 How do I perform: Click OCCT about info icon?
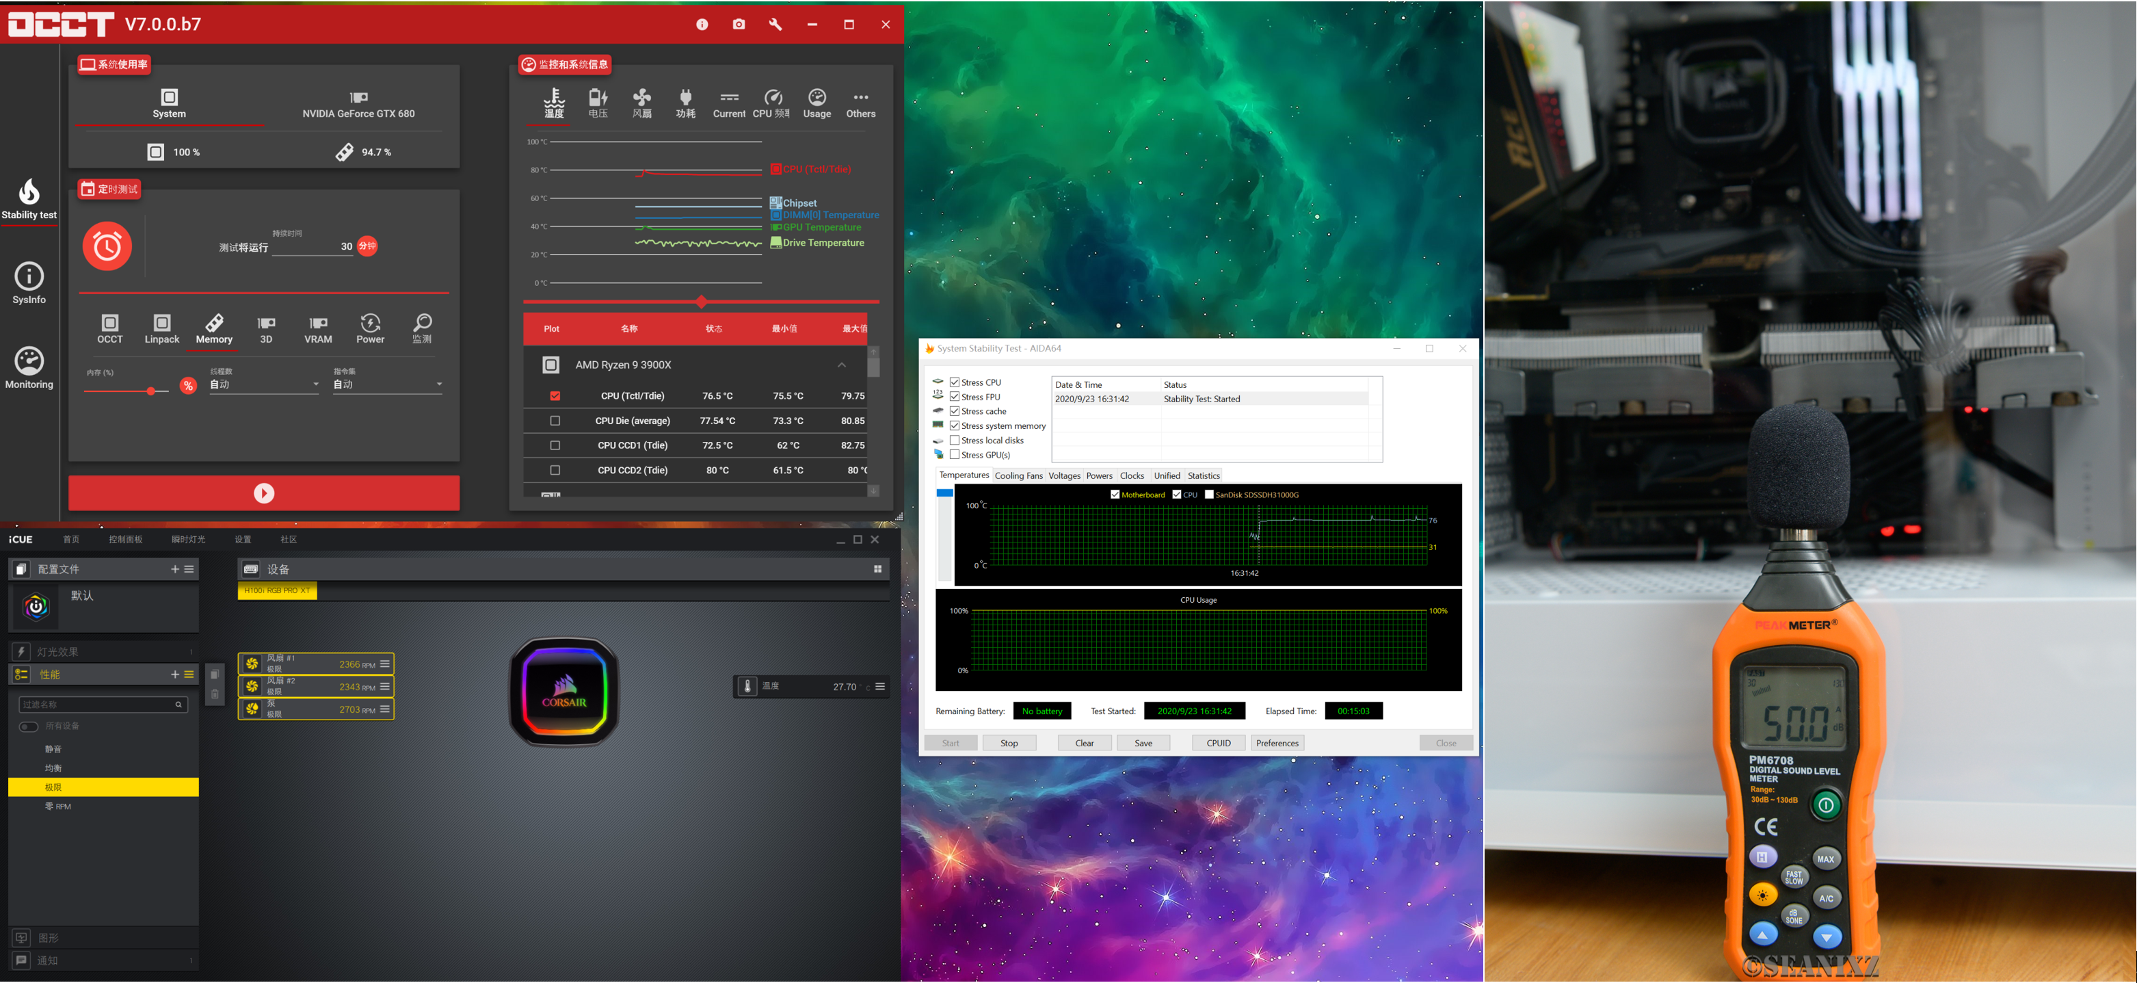click(x=702, y=24)
